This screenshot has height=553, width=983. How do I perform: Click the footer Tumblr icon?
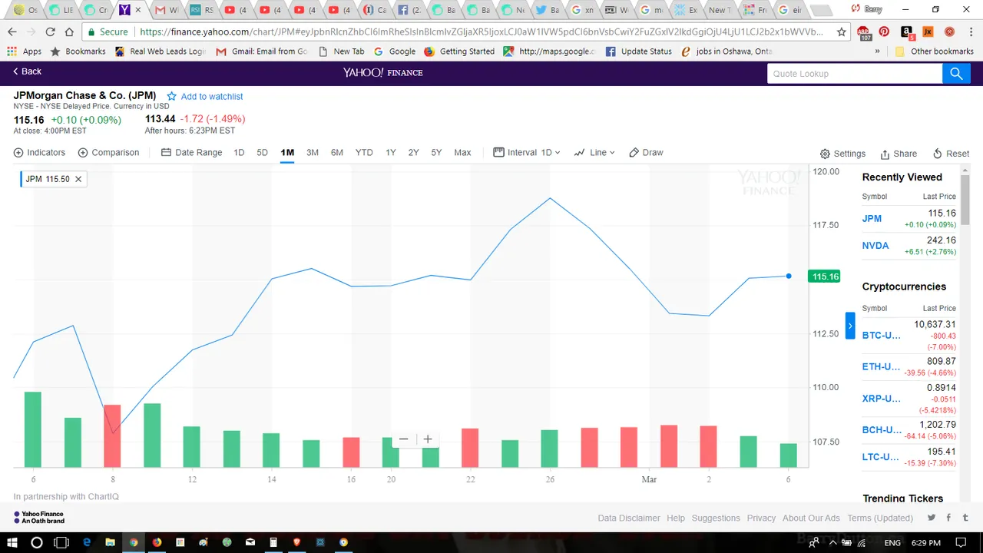(966, 518)
